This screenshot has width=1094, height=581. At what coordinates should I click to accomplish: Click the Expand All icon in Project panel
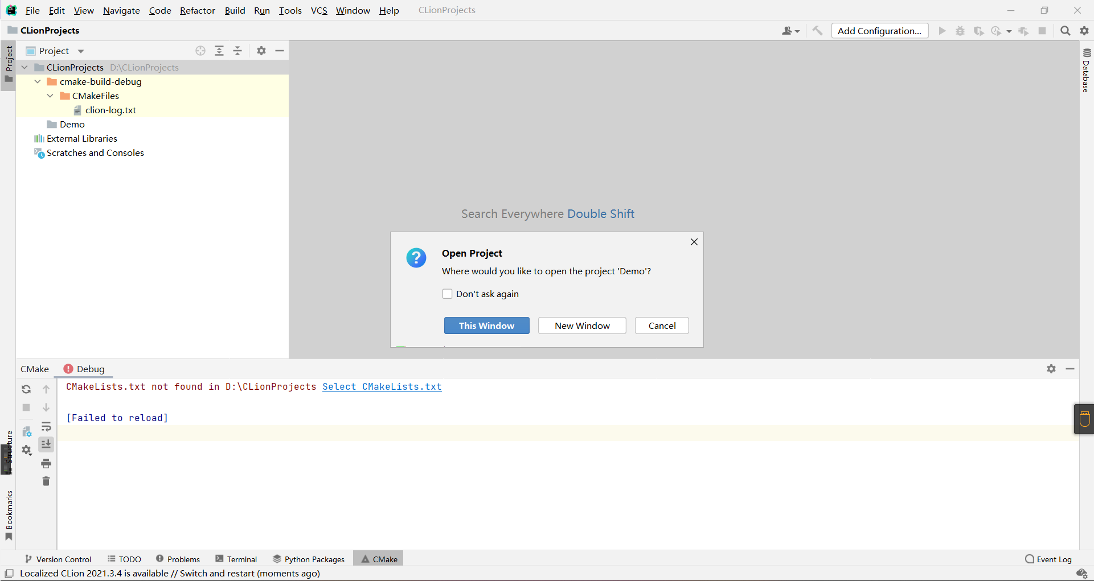219,51
